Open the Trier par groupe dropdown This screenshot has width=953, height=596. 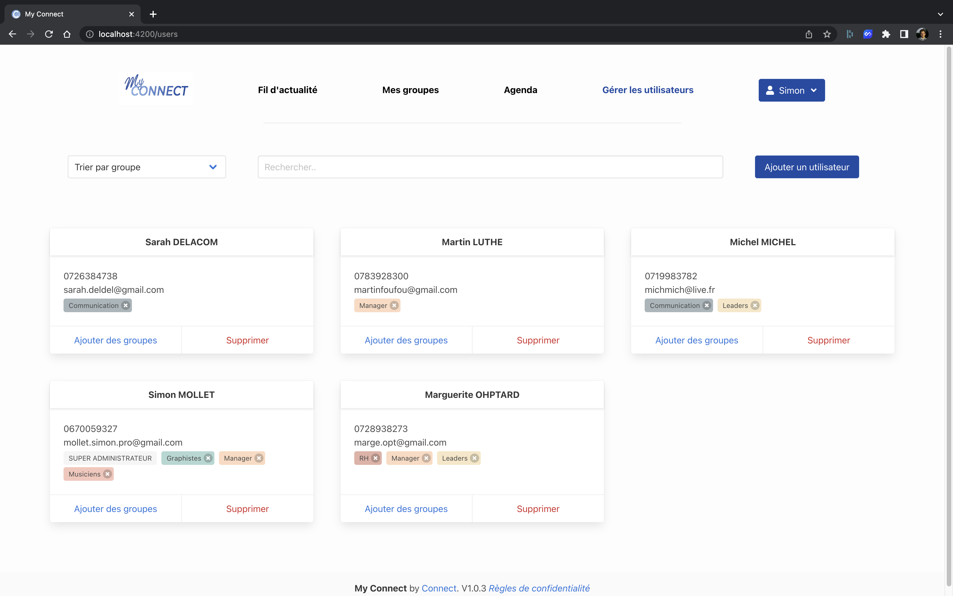click(x=146, y=167)
